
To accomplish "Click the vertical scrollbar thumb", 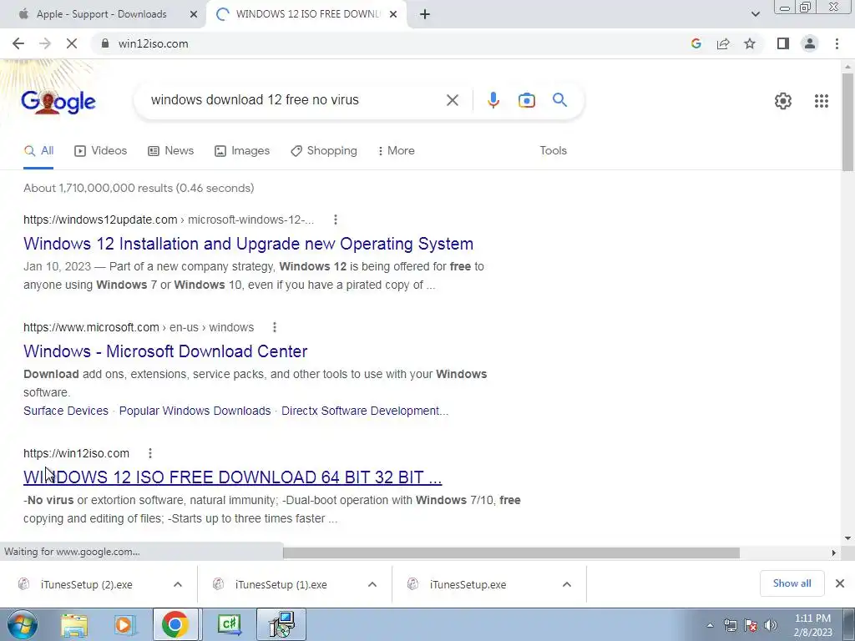I will (x=847, y=122).
